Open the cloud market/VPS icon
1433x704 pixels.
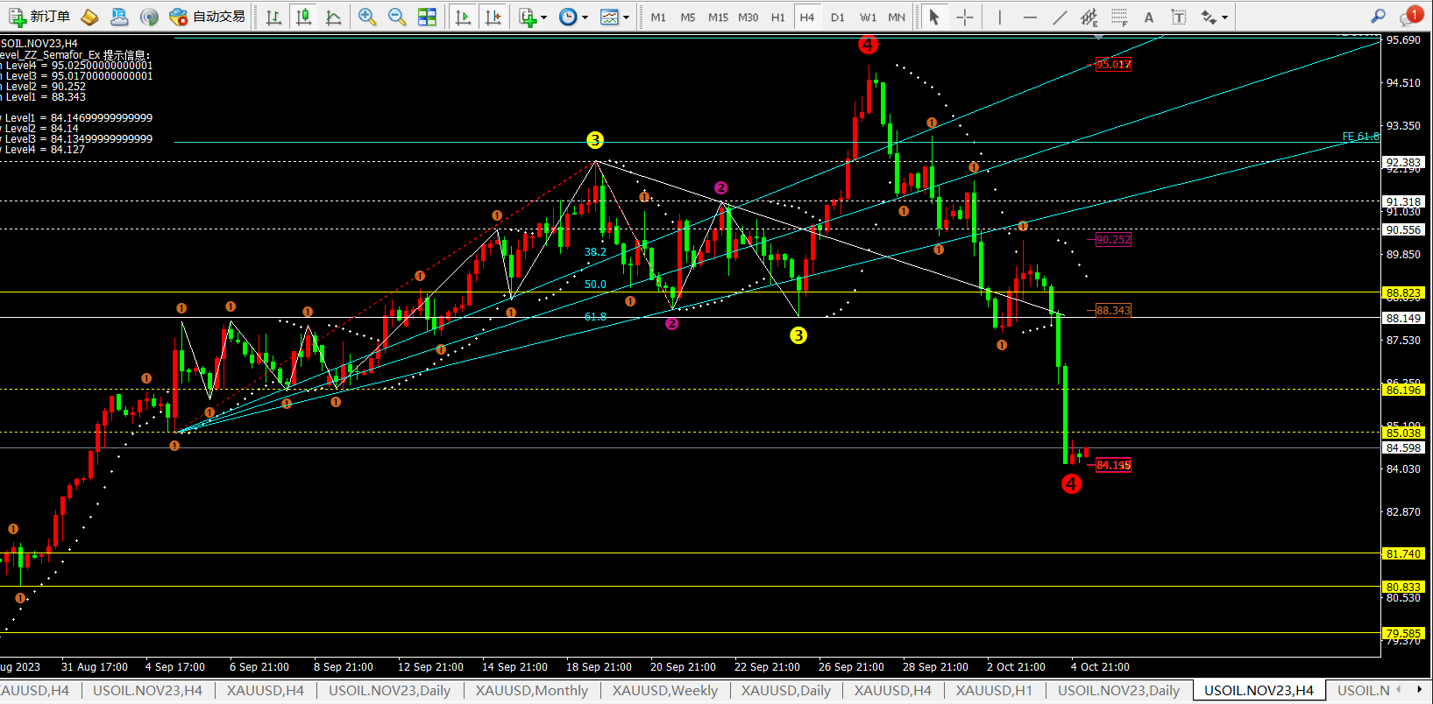(x=119, y=17)
